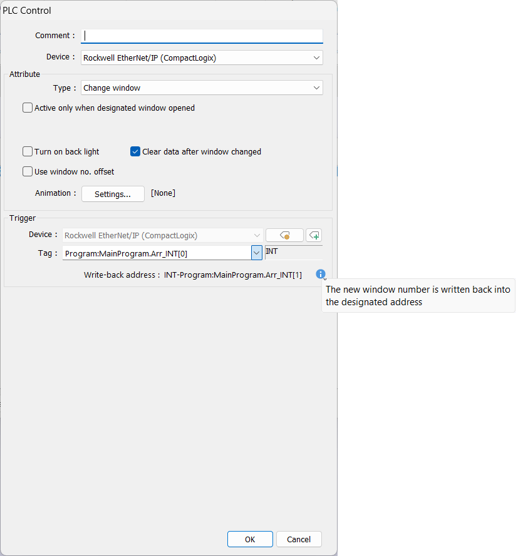Click the [None] animation status label

(163, 193)
